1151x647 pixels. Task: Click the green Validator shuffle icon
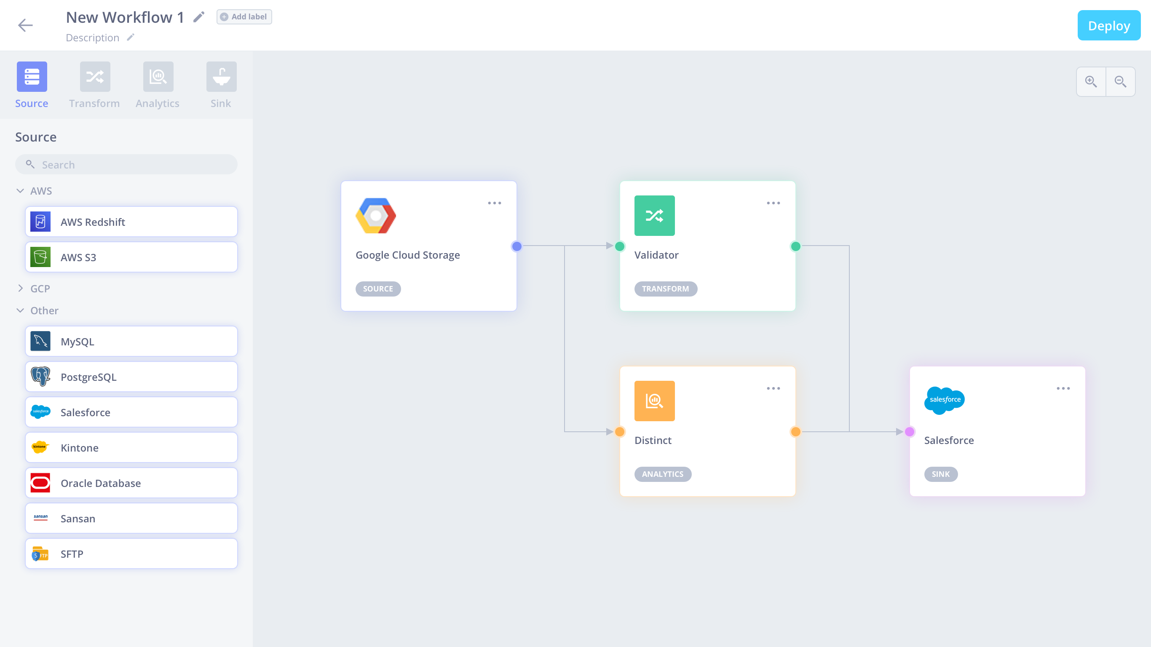(655, 215)
